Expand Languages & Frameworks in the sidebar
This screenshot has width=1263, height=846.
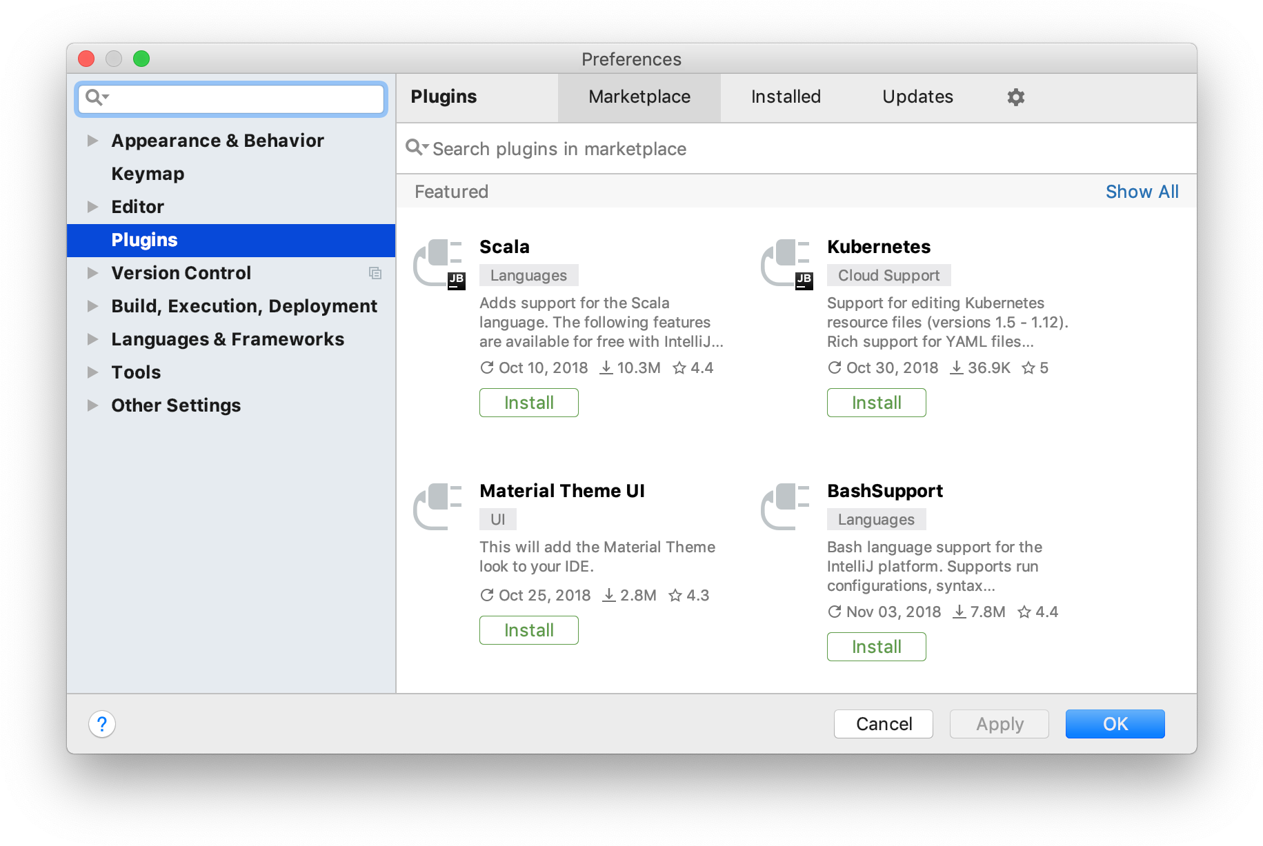93,339
